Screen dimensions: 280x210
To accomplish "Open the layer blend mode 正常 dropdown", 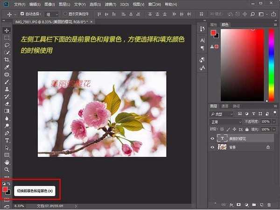I will (225, 122).
